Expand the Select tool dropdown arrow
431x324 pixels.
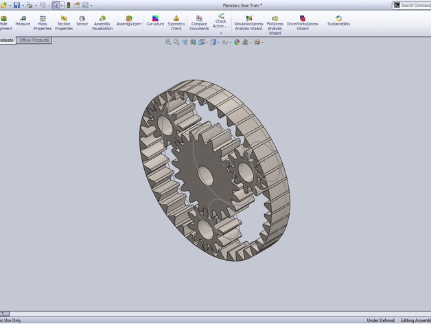pyautogui.click(x=62, y=5)
